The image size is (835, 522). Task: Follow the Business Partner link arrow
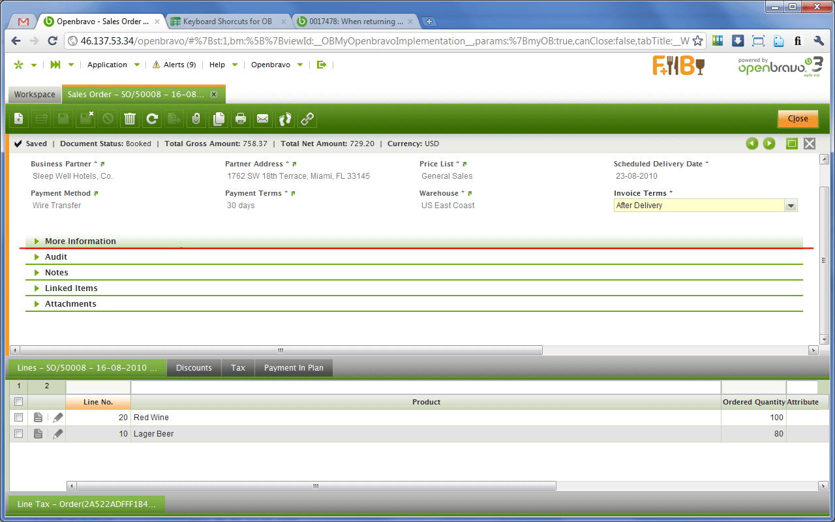pos(102,164)
